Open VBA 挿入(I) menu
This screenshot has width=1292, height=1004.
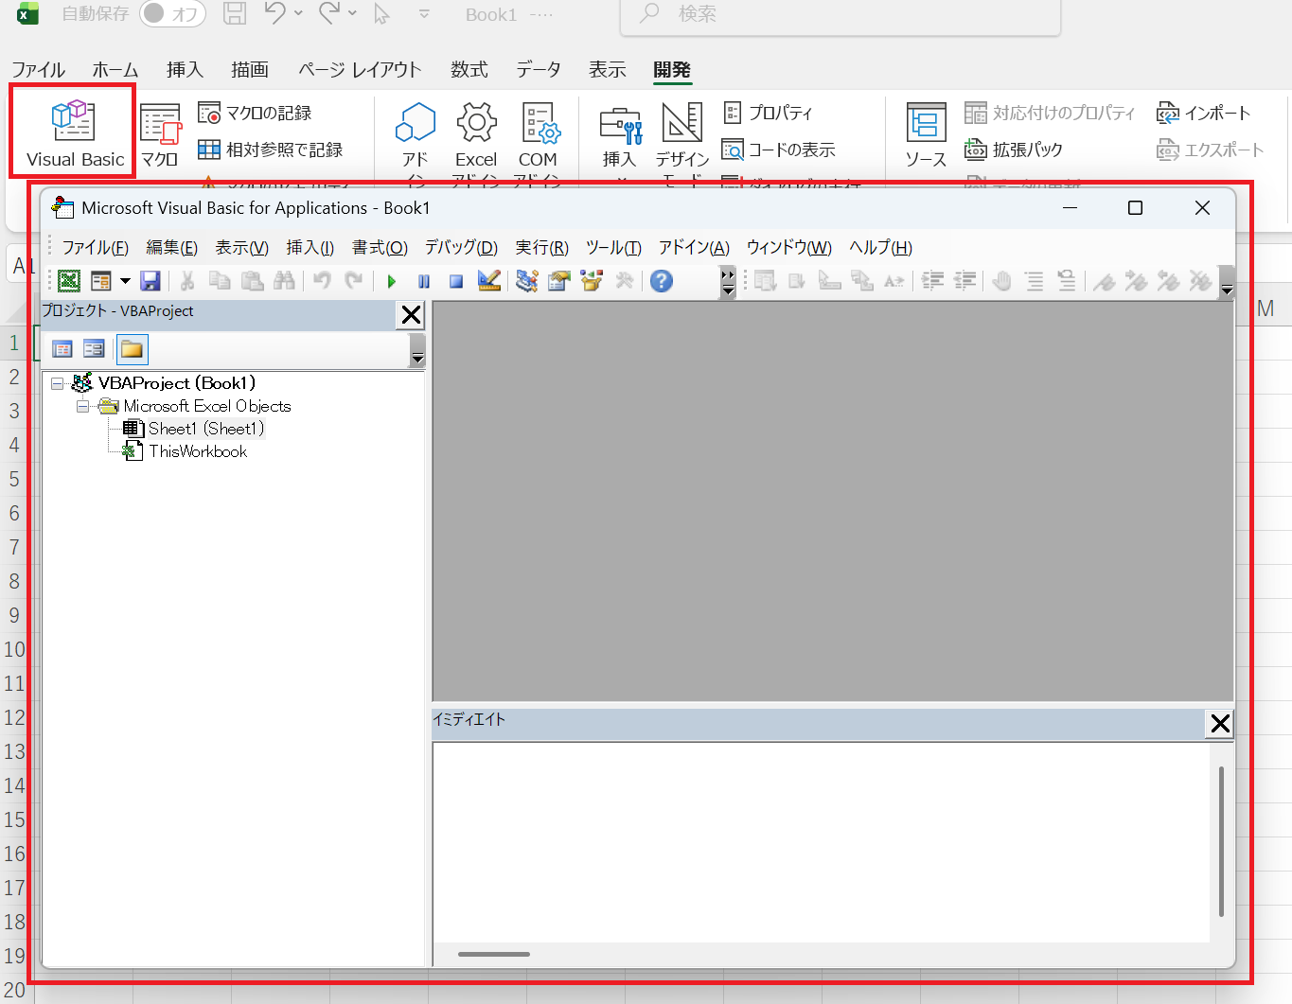tap(310, 248)
